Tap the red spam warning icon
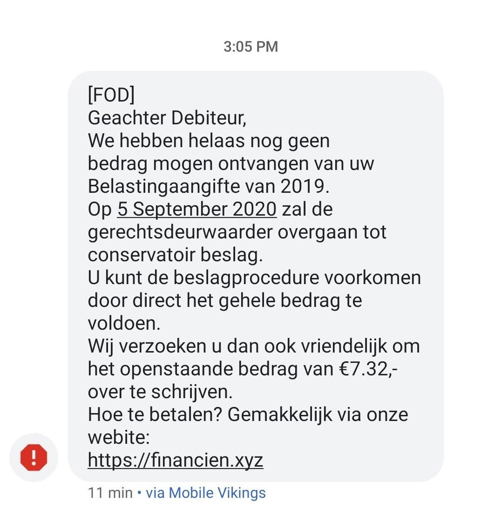 click(x=34, y=457)
